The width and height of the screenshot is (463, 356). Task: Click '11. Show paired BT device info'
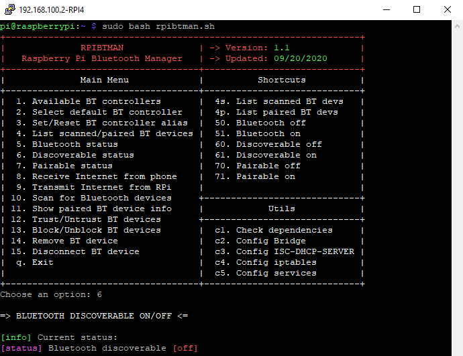(91, 209)
